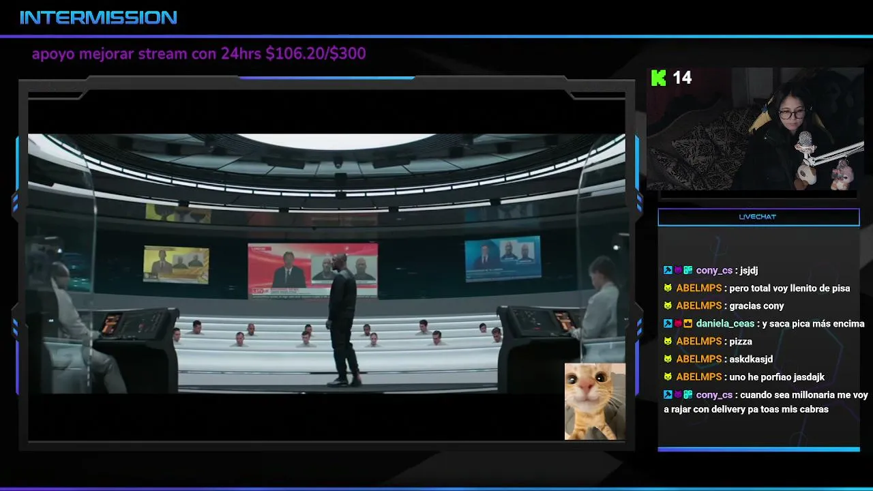Click the yellow cat badge beside "pero total voy llenito"
Viewport: 873px width, 491px height.
tap(668, 288)
